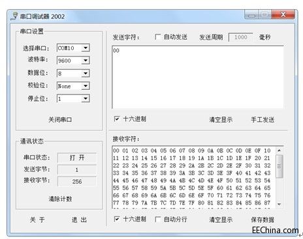Open the 数据位 dropdown
Screen dimensions: 303x239
pos(86,73)
